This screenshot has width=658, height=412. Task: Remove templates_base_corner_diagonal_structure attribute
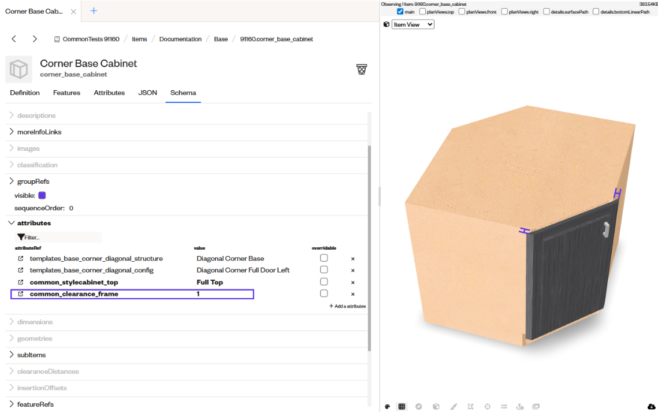(x=353, y=259)
